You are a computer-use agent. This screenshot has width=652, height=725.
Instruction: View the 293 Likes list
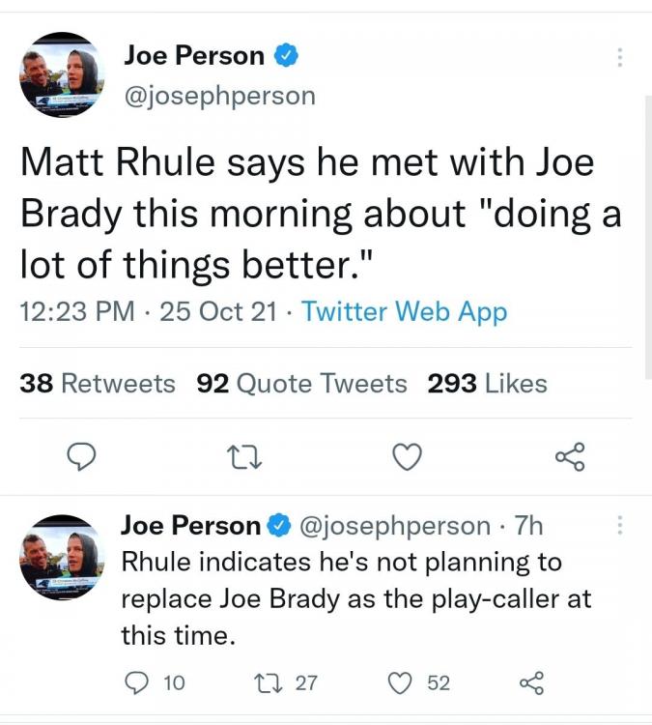(x=487, y=384)
